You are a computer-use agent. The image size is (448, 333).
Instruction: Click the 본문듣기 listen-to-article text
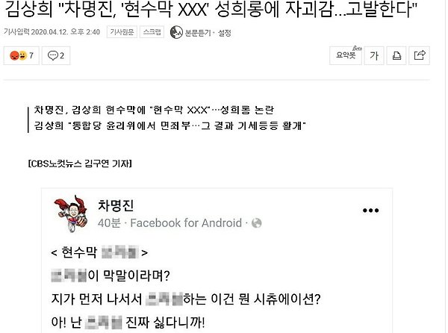click(x=198, y=33)
